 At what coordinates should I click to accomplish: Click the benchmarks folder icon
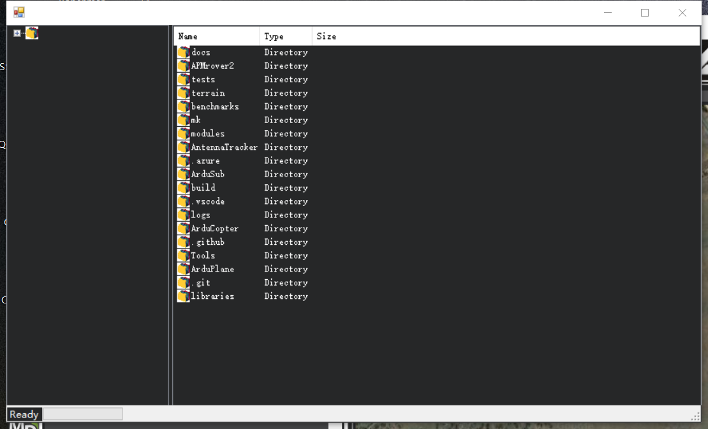click(183, 106)
